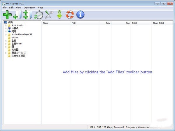The image size is (175, 131).
Task: Open the File menu
Action: pyautogui.click(x=5, y=8)
